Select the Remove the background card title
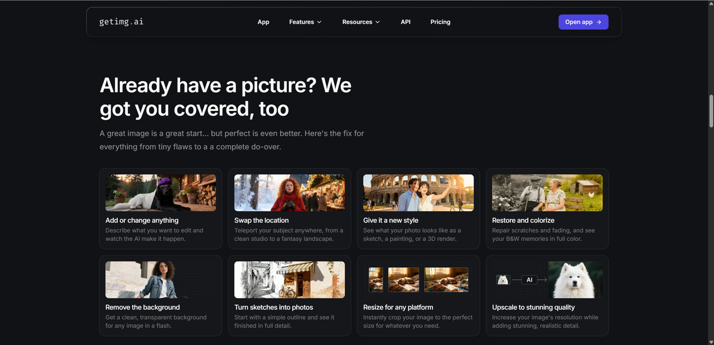 (x=142, y=308)
